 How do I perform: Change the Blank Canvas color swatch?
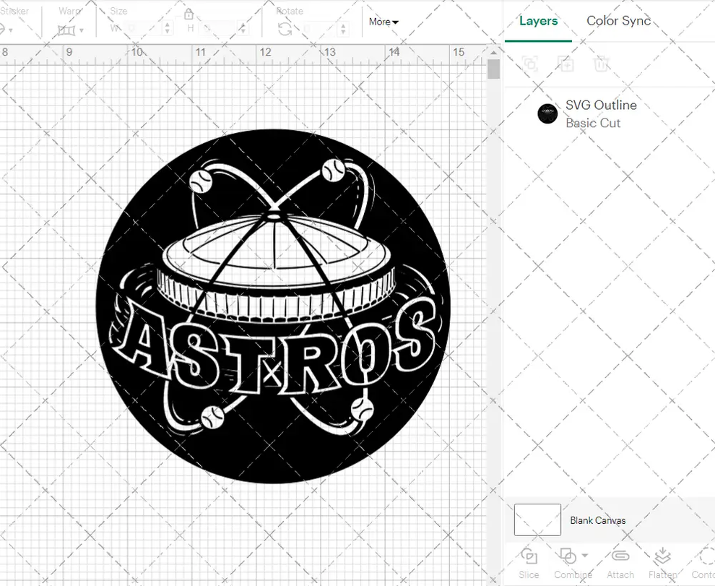pyautogui.click(x=537, y=520)
